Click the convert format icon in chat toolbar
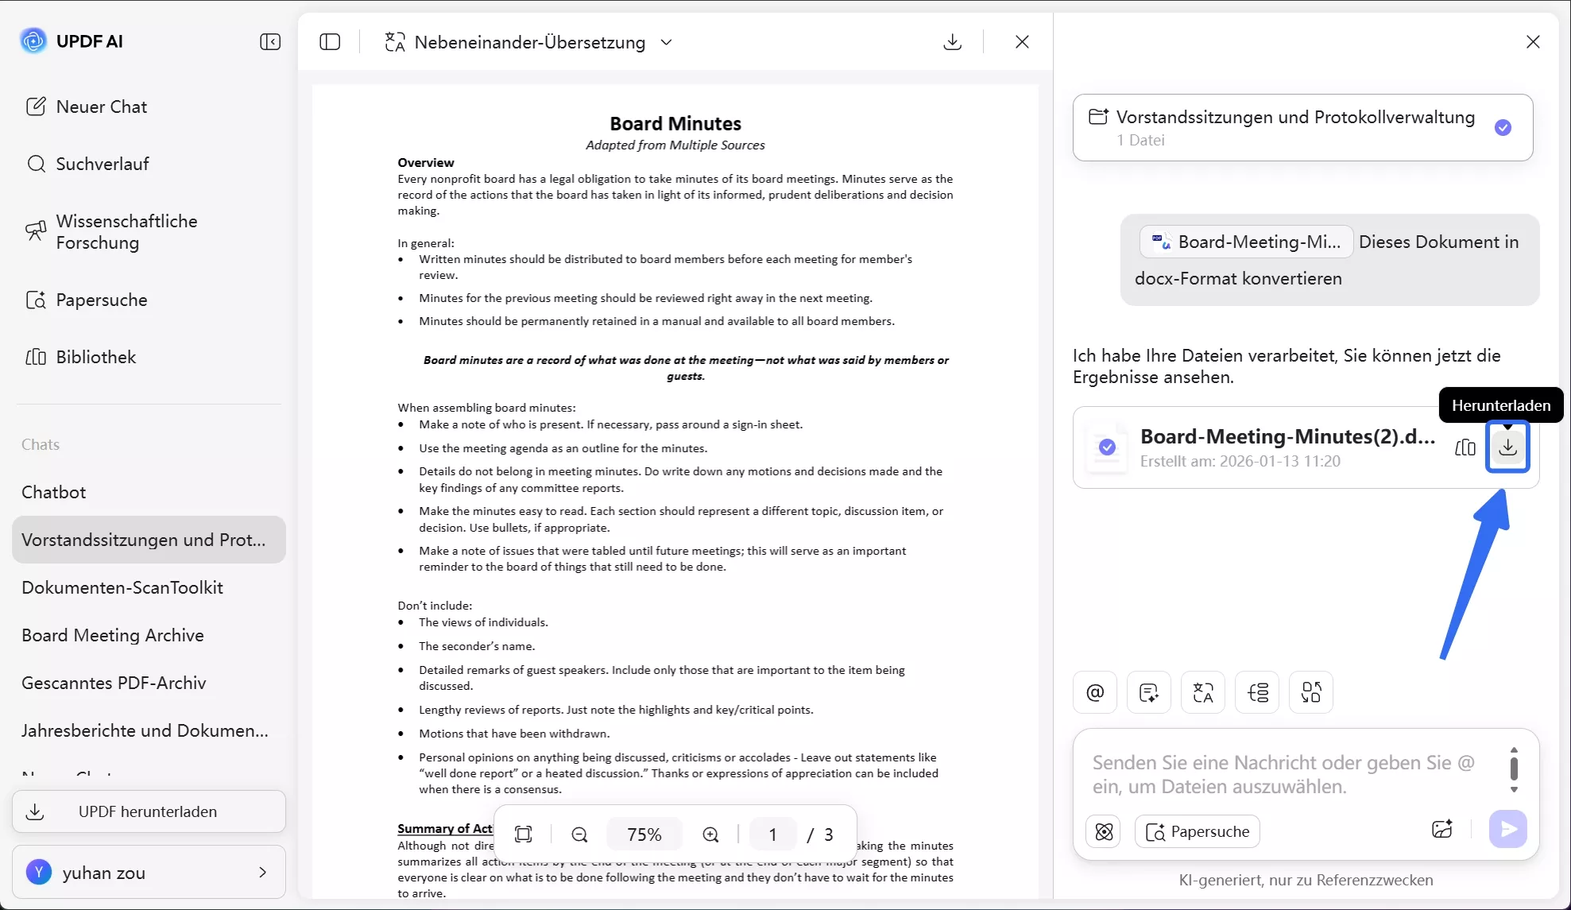The width and height of the screenshot is (1571, 910). click(1310, 692)
